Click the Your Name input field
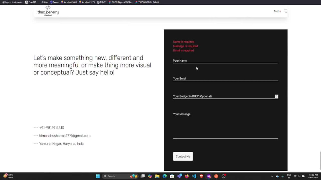This screenshot has width=321, height=180. [225, 60]
